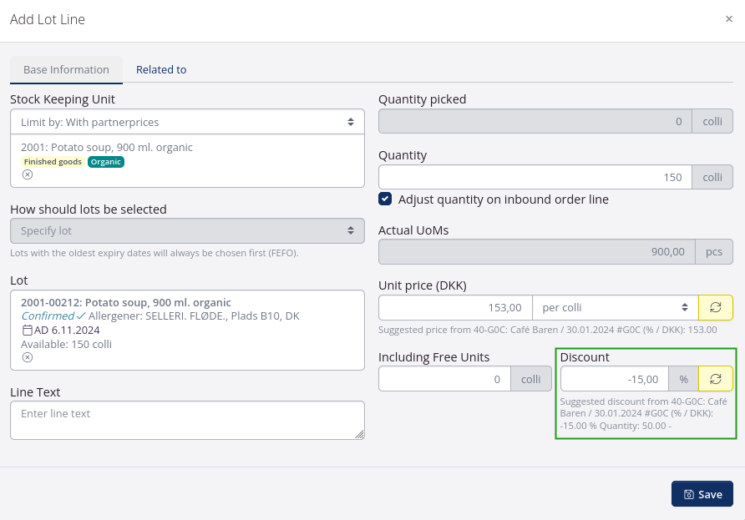Click the Organic tag on the SKU
This screenshot has height=520, width=745.
point(106,162)
